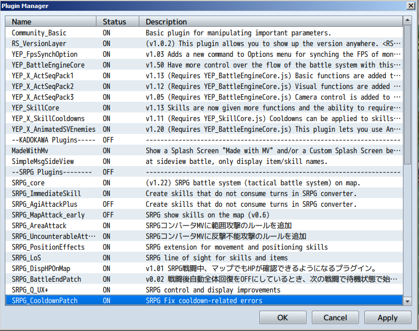This screenshot has width=419, height=331.
Task: Click the Apply button
Action: (x=387, y=318)
